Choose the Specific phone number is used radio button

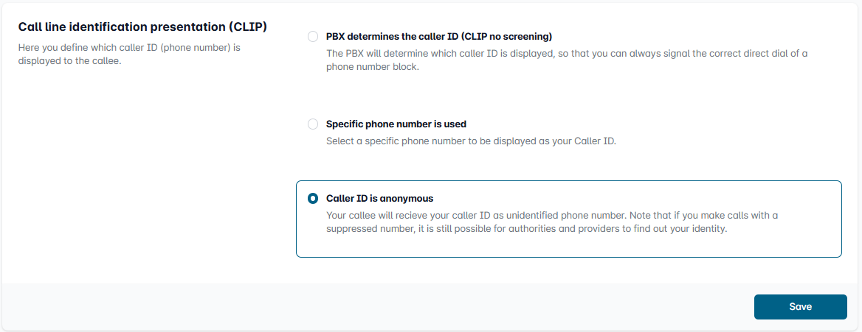pos(313,124)
